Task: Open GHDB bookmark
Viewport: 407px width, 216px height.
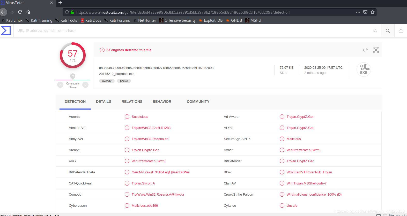Action: tap(234, 20)
